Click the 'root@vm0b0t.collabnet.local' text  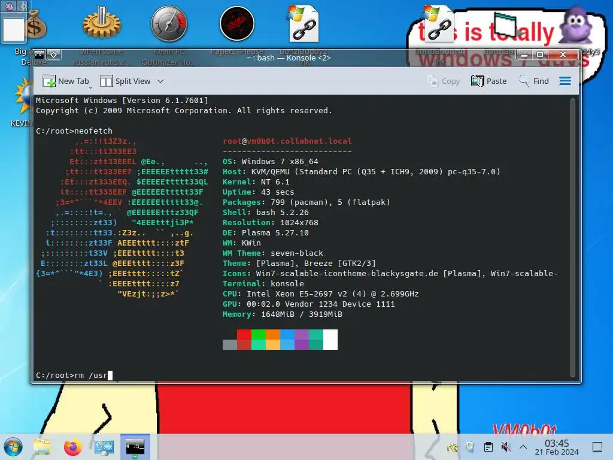pos(287,141)
